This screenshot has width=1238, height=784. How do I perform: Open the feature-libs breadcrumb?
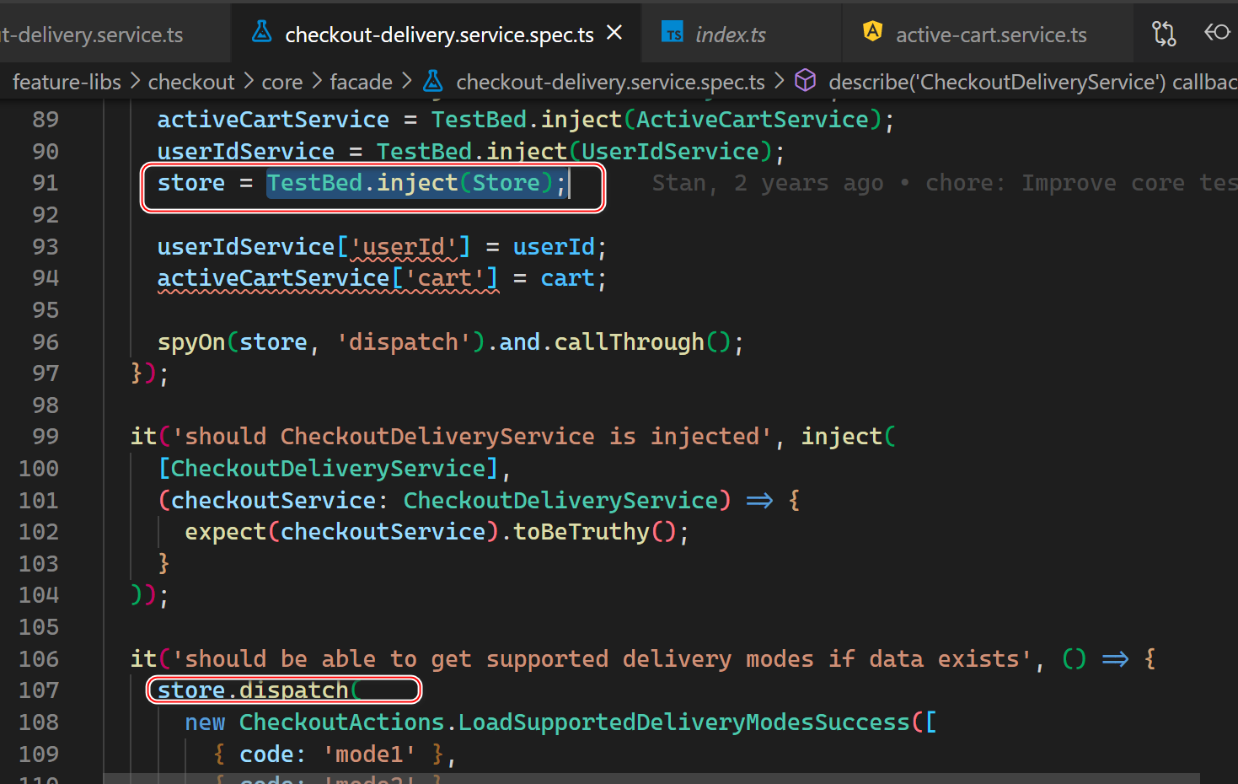coord(67,82)
